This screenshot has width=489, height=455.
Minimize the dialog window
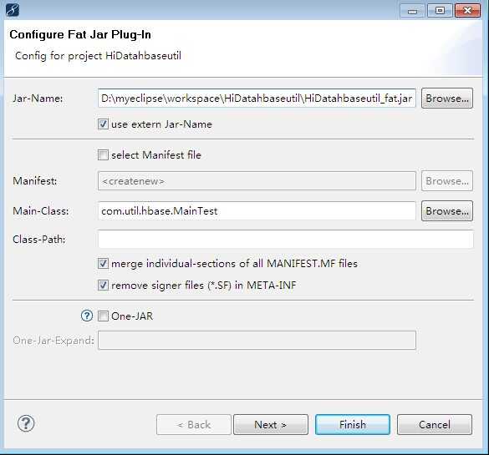[412, 11]
